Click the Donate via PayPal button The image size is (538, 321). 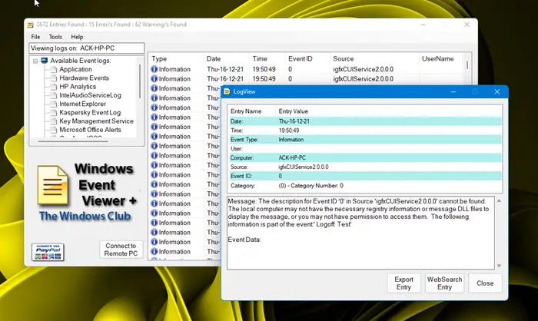click(x=48, y=252)
